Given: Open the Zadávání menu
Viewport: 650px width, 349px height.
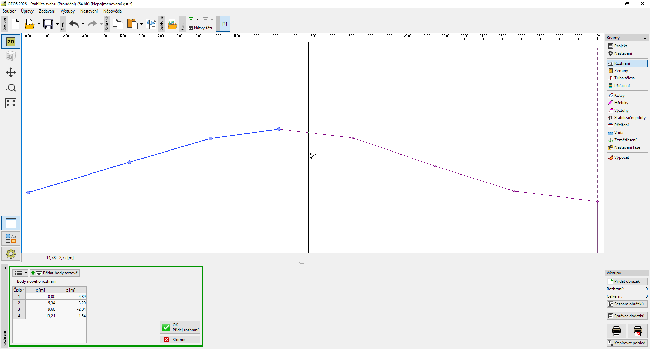Looking at the screenshot, I should point(47,11).
